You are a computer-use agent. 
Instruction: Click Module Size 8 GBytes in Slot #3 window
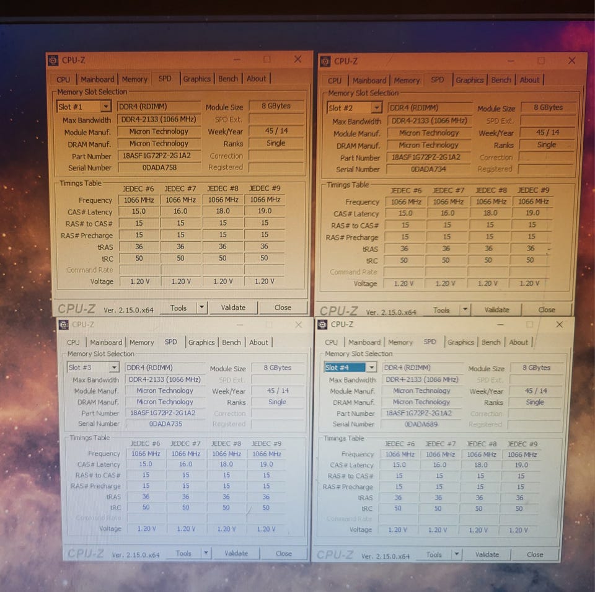click(x=278, y=368)
